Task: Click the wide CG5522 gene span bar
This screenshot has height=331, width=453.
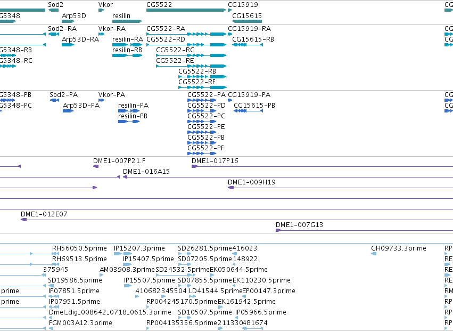Action: [186, 10]
